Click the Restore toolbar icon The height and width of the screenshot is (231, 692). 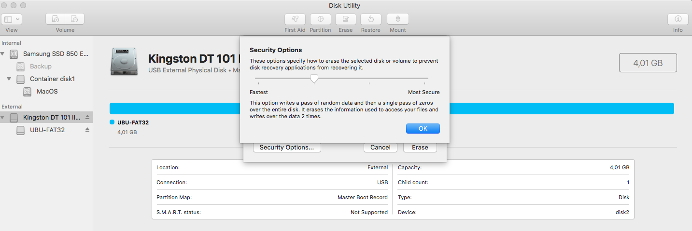(371, 19)
